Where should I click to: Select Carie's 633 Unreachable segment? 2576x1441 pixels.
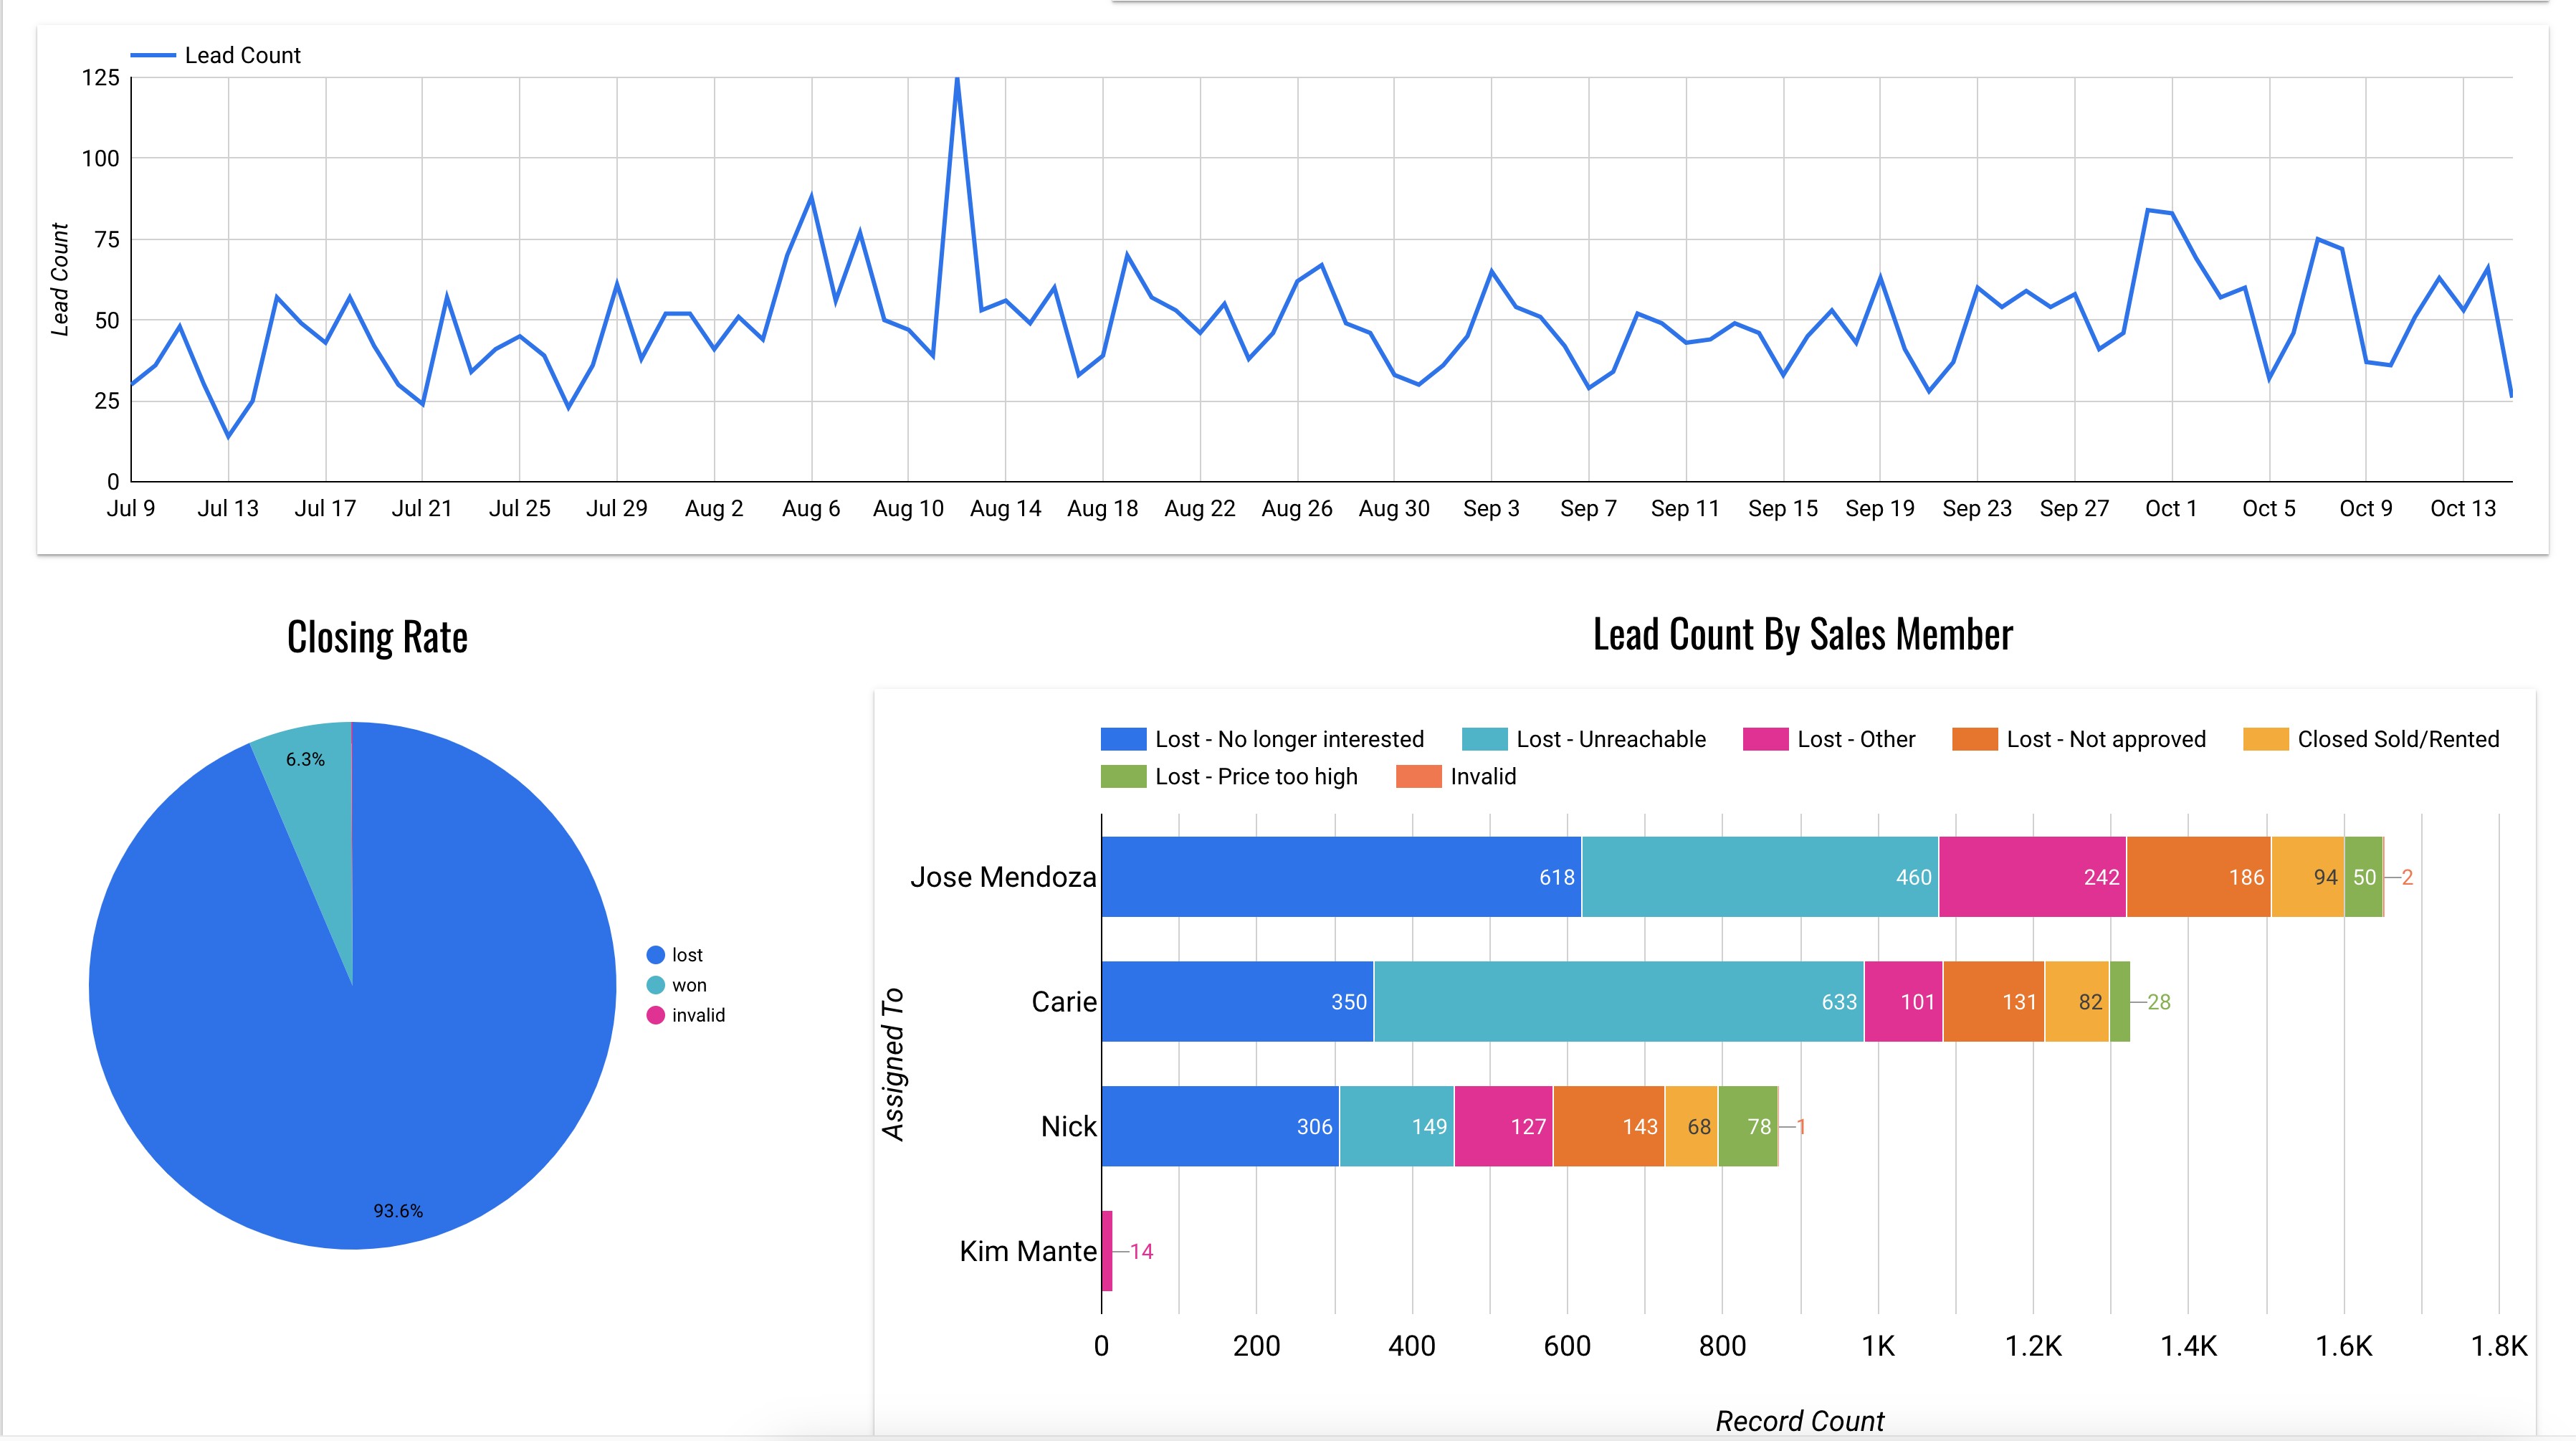tap(1619, 1002)
